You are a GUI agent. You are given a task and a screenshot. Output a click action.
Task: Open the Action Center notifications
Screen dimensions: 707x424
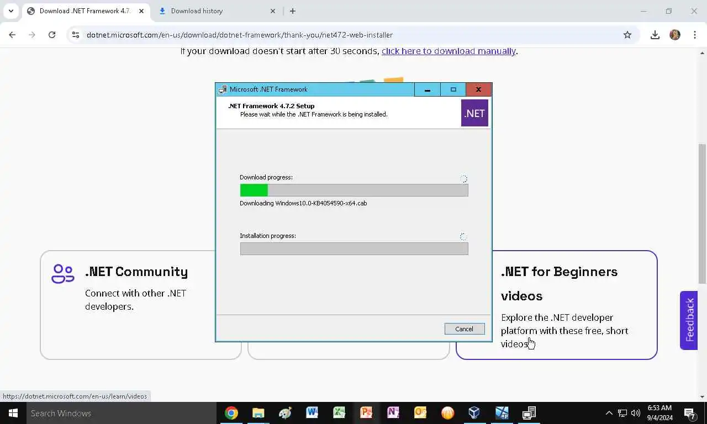[690, 413]
